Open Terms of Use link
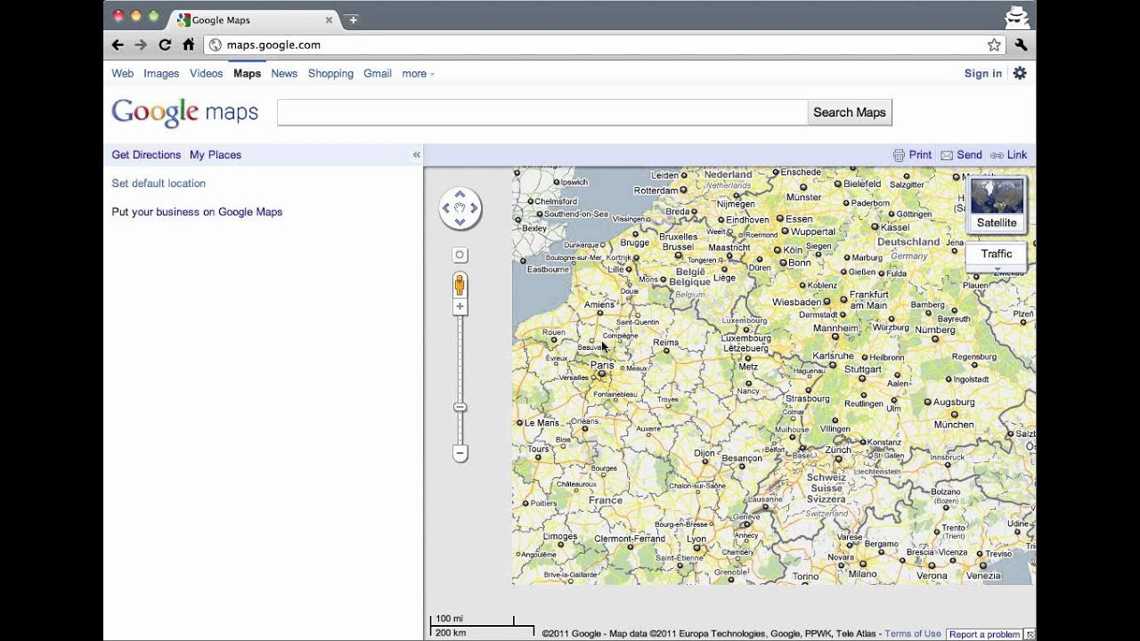1140x641 pixels. pyautogui.click(x=913, y=634)
